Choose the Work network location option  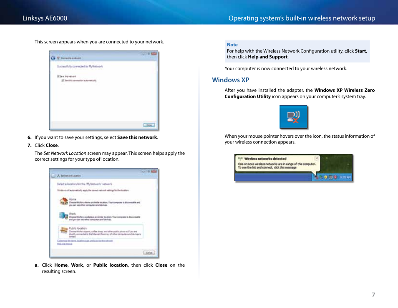(x=100, y=216)
